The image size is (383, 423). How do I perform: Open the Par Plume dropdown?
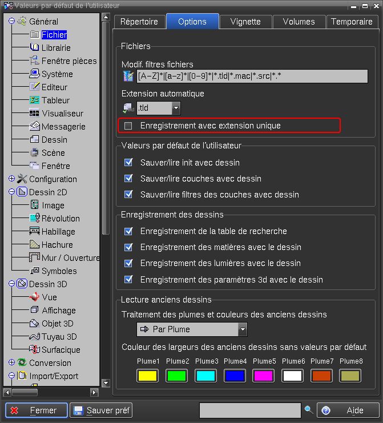tap(243, 329)
